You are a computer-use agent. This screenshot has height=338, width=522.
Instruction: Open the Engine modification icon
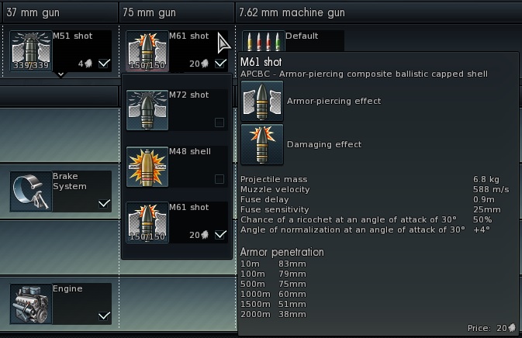pyautogui.click(x=31, y=304)
